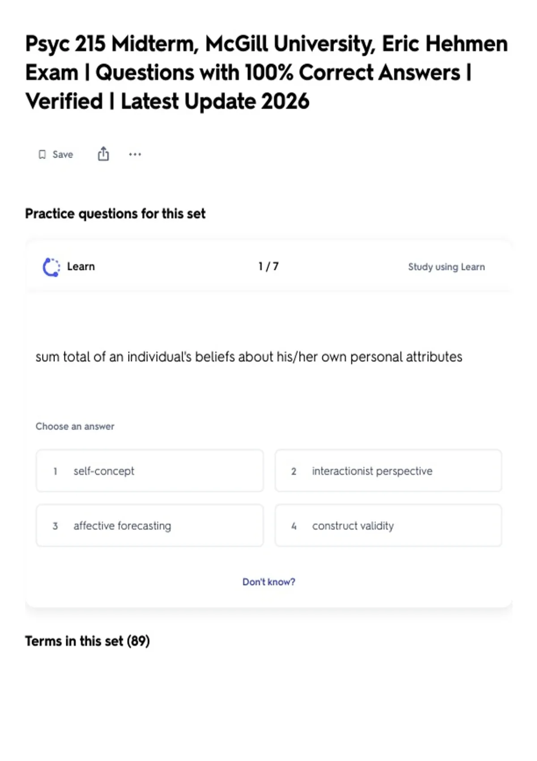Click the number 3 answer badge
The width and height of the screenshot is (537, 761).
tap(55, 526)
